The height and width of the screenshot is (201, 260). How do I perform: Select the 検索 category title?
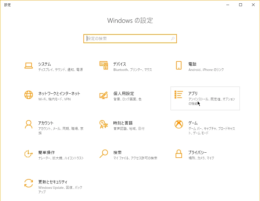[117, 152]
